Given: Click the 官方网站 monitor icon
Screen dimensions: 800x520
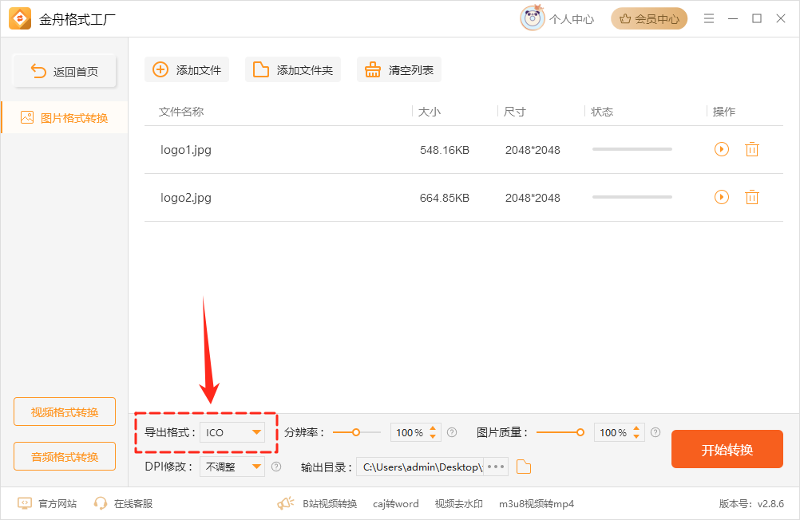Looking at the screenshot, I should (x=26, y=505).
